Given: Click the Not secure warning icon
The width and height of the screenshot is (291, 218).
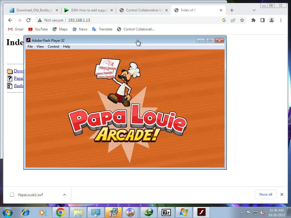Looking at the screenshot, I should tap(40, 20).
